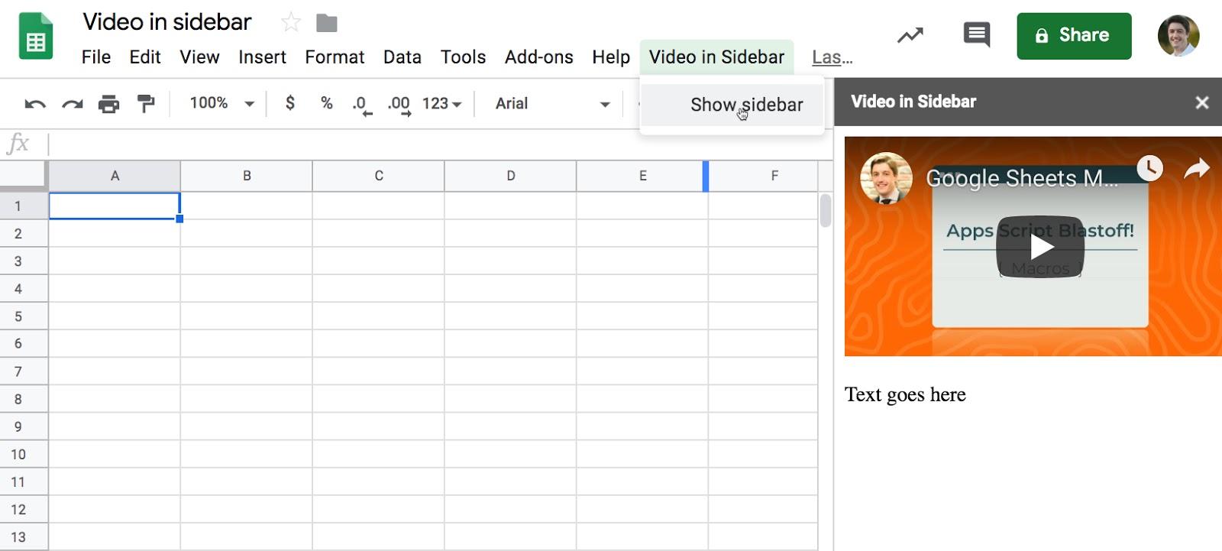Open the Help menu
Screen dimensions: 1222x551
tap(611, 57)
